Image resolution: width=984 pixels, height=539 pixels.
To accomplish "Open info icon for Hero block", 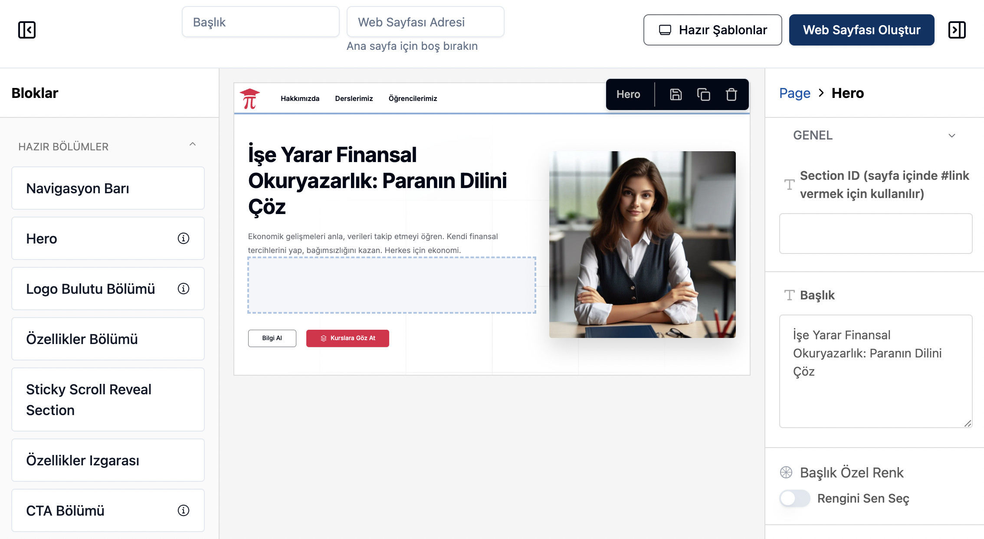I will 184,238.
